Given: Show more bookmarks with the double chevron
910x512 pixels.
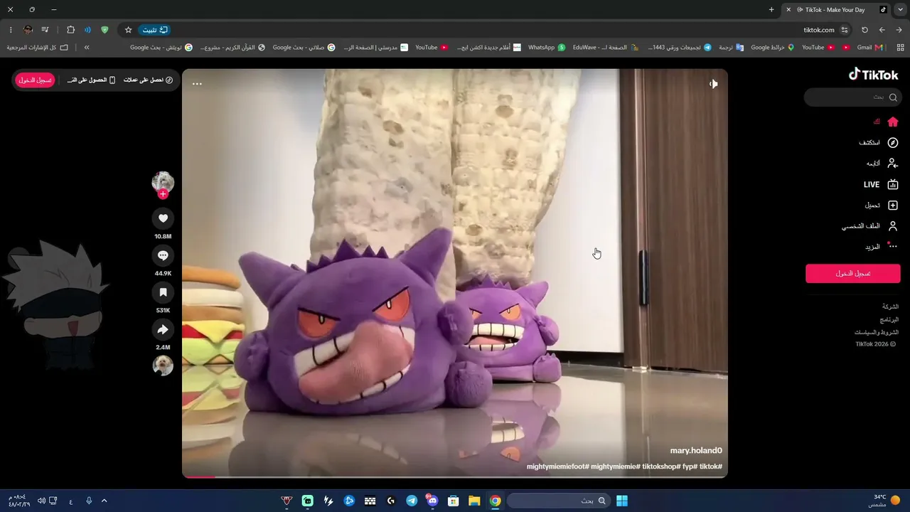Looking at the screenshot, I should click(87, 48).
